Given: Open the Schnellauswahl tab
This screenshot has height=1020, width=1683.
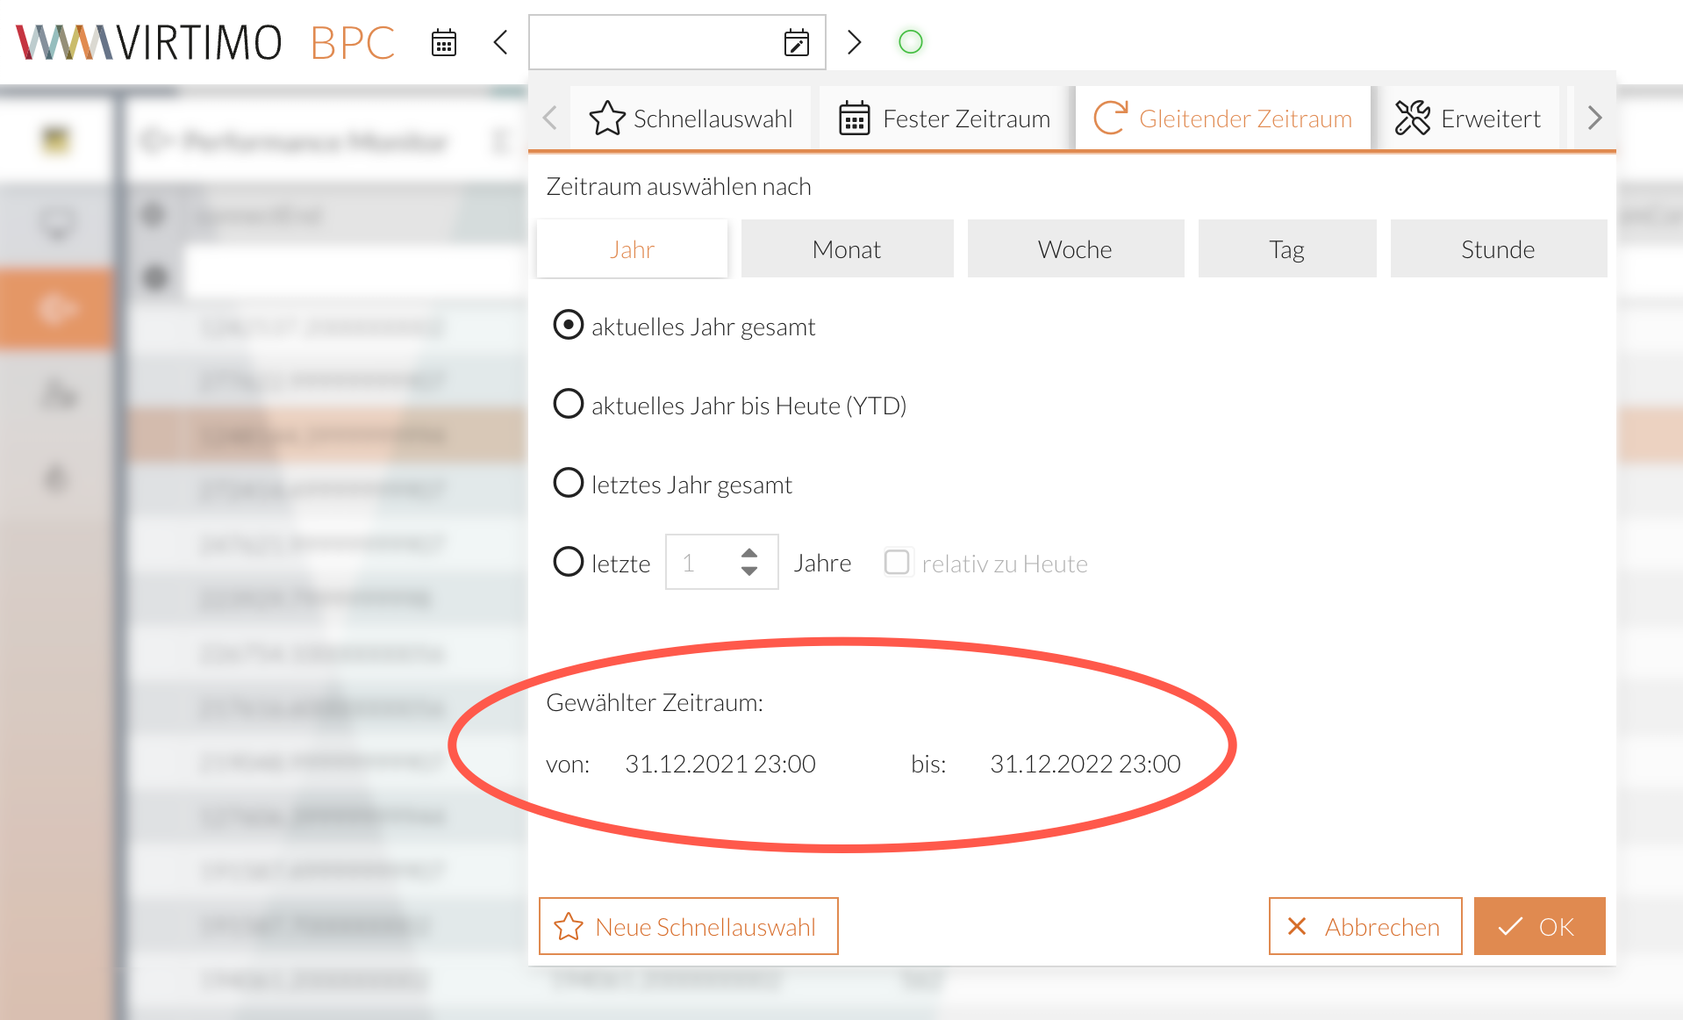Looking at the screenshot, I should (x=691, y=119).
